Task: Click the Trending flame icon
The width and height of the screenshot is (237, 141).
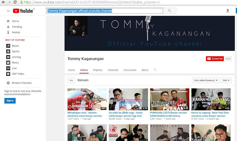Action: click(x=8, y=27)
